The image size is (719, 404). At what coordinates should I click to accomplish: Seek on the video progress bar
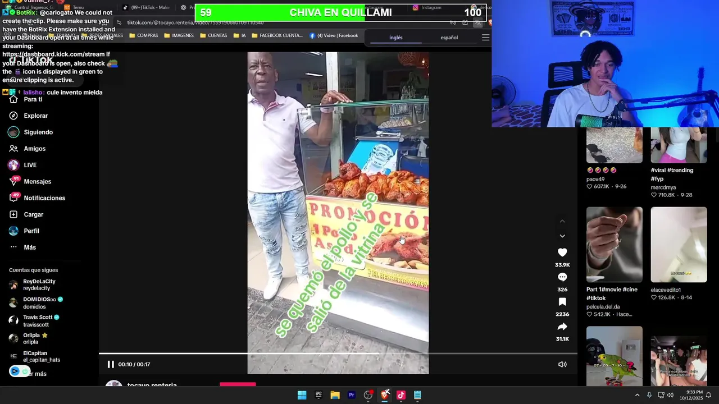pyautogui.click(x=338, y=353)
